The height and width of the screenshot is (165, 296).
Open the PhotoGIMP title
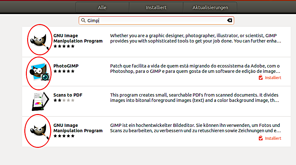click(66, 66)
